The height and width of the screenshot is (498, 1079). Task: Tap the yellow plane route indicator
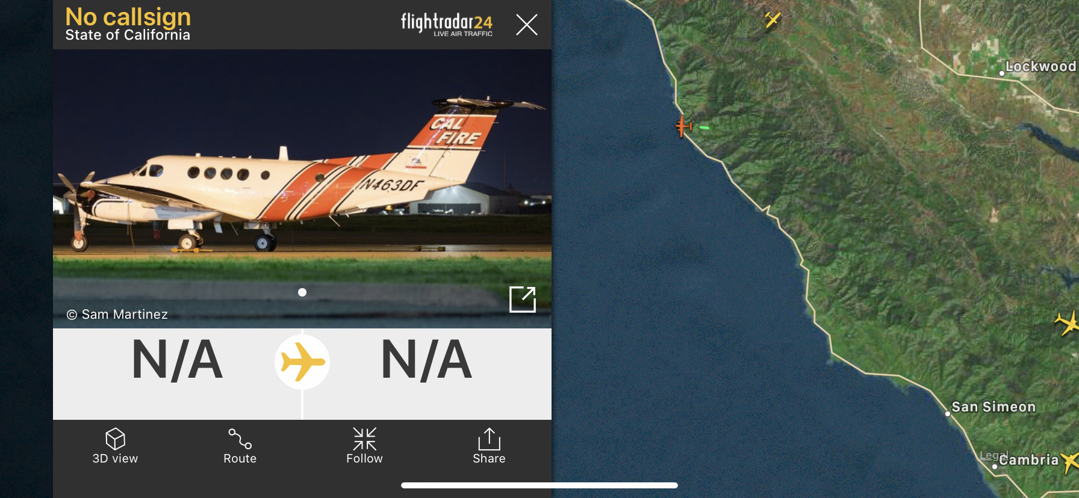tap(302, 362)
